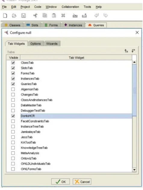Screen dimensions: 143x190
Task: Enable the JambalayaTab checkbox
Action: 13,132
